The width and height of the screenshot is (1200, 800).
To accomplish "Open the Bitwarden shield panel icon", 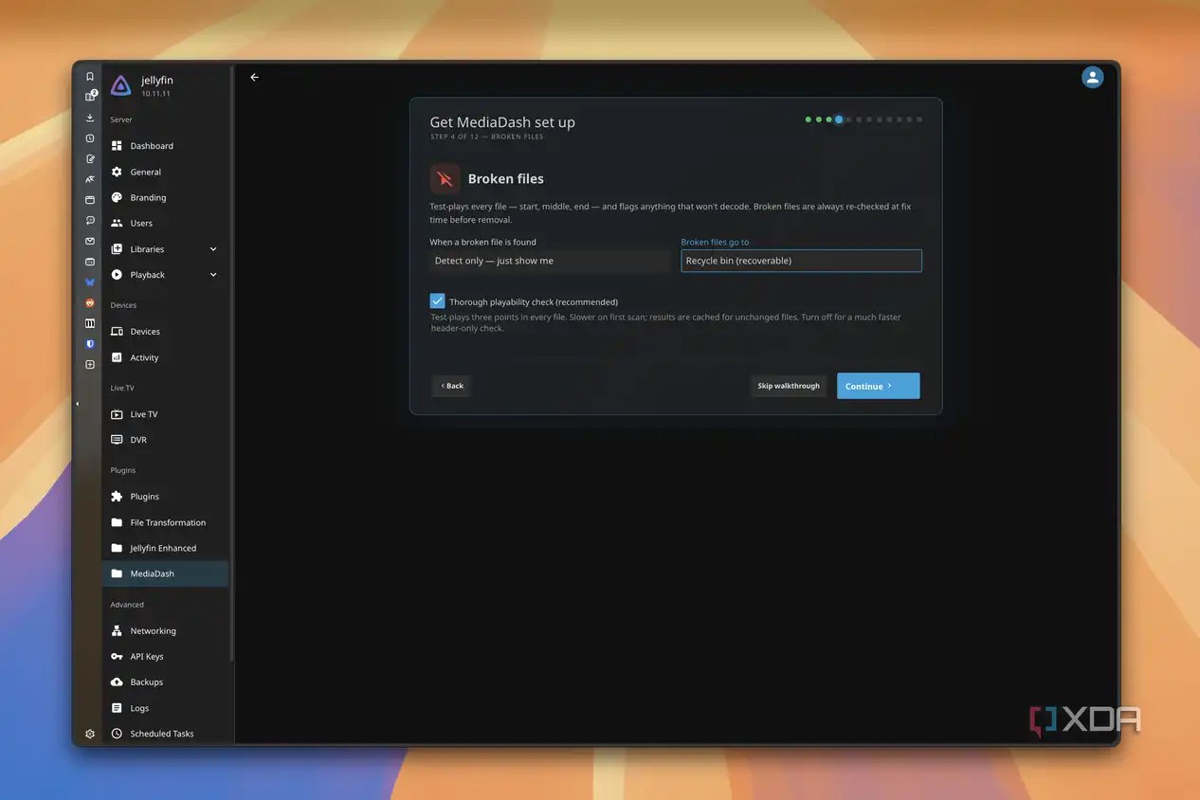I will (90, 344).
